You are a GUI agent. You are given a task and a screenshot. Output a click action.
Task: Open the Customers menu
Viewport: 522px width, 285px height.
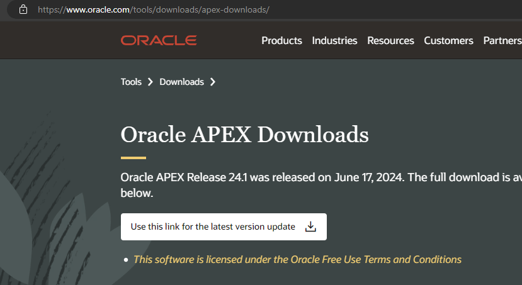coord(448,40)
